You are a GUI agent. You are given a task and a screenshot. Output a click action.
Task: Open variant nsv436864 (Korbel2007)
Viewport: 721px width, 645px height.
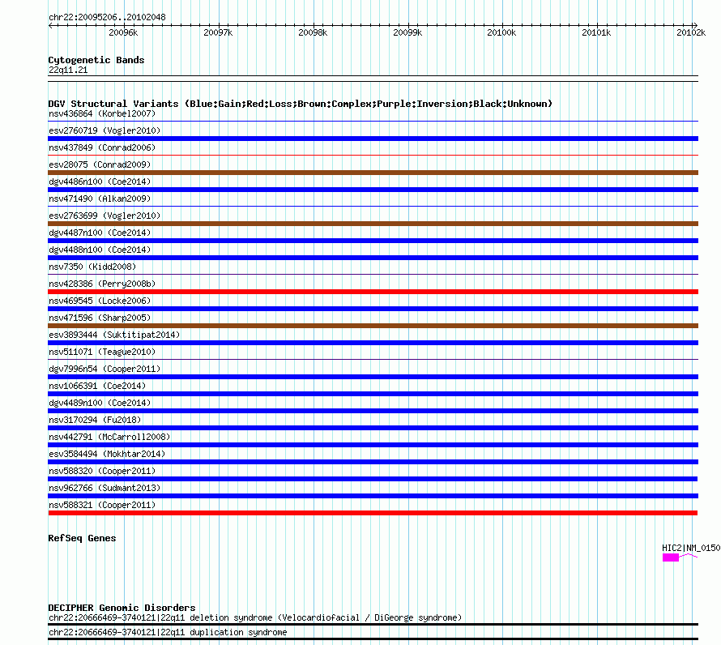pos(102,113)
